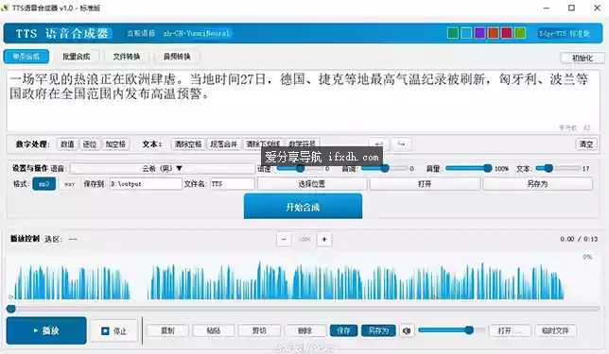Click the 0:00 / 0:13 time display
This screenshot has height=354, width=609.
pos(579,239)
